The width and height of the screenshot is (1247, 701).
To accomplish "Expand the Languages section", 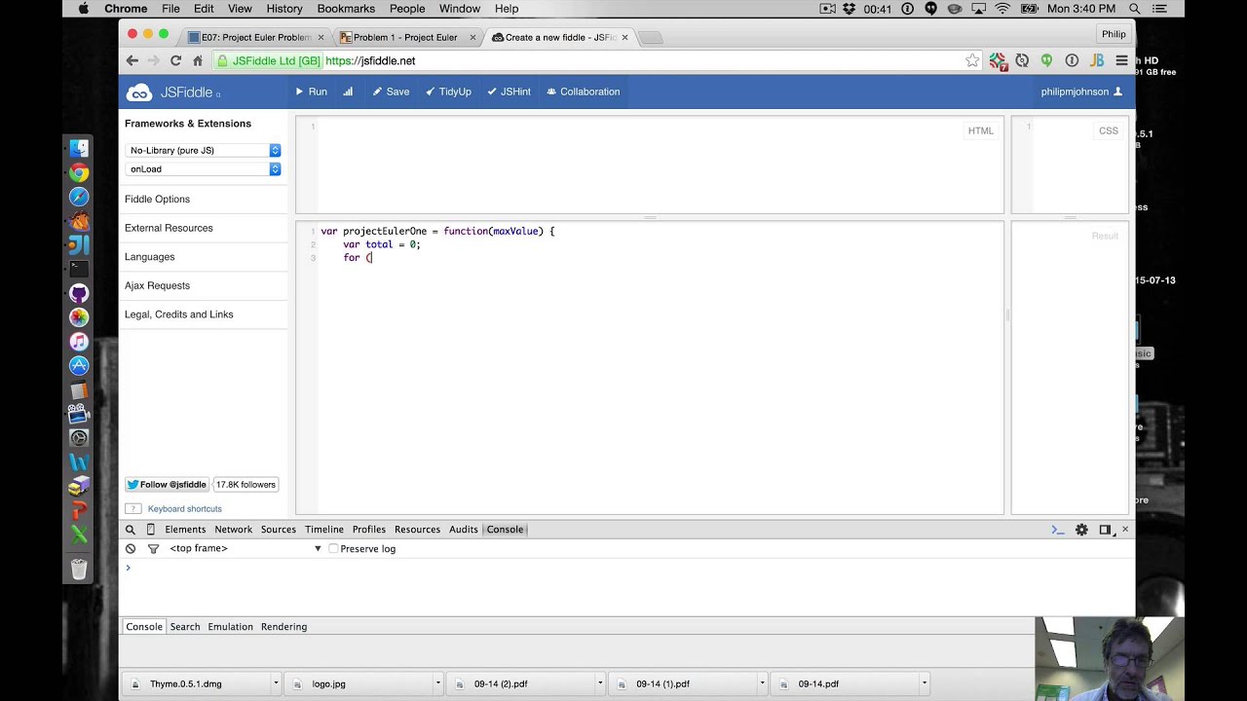I will point(150,257).
